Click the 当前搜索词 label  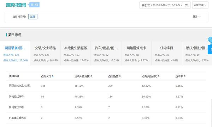(x=19, y=17)
